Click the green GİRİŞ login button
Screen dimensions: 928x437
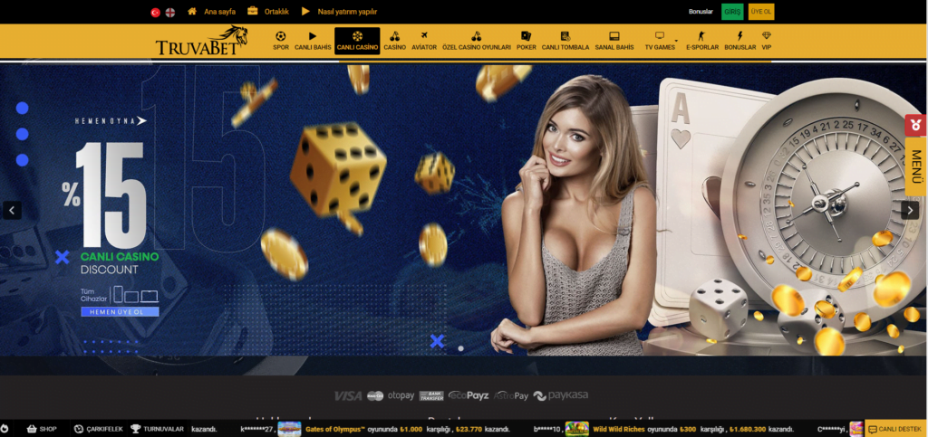point(732,12)
